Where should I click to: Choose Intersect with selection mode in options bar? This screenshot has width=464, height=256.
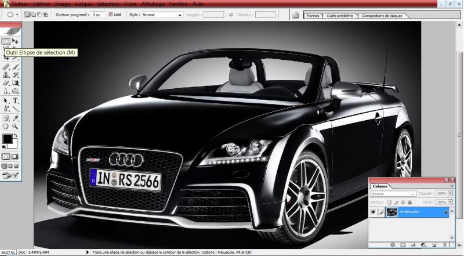point(45,14)
